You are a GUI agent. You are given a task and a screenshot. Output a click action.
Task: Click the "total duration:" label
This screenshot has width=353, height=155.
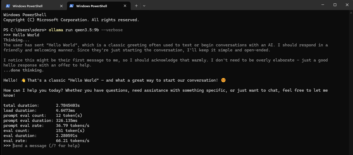pyautogui.click(x=21, y=105)
